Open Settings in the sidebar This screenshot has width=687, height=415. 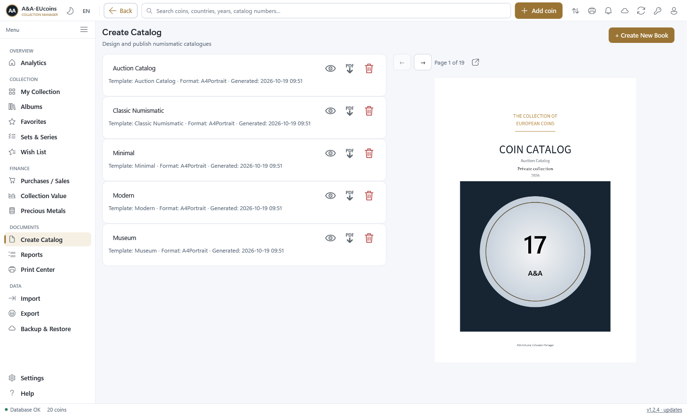47,378
